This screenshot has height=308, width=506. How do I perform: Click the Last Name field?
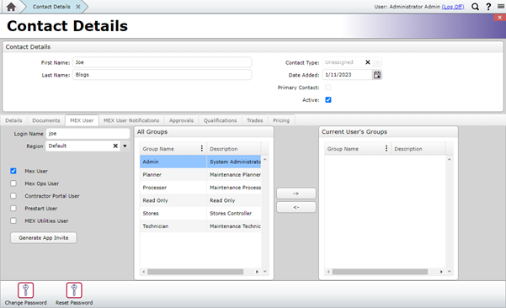coord(162,75)
